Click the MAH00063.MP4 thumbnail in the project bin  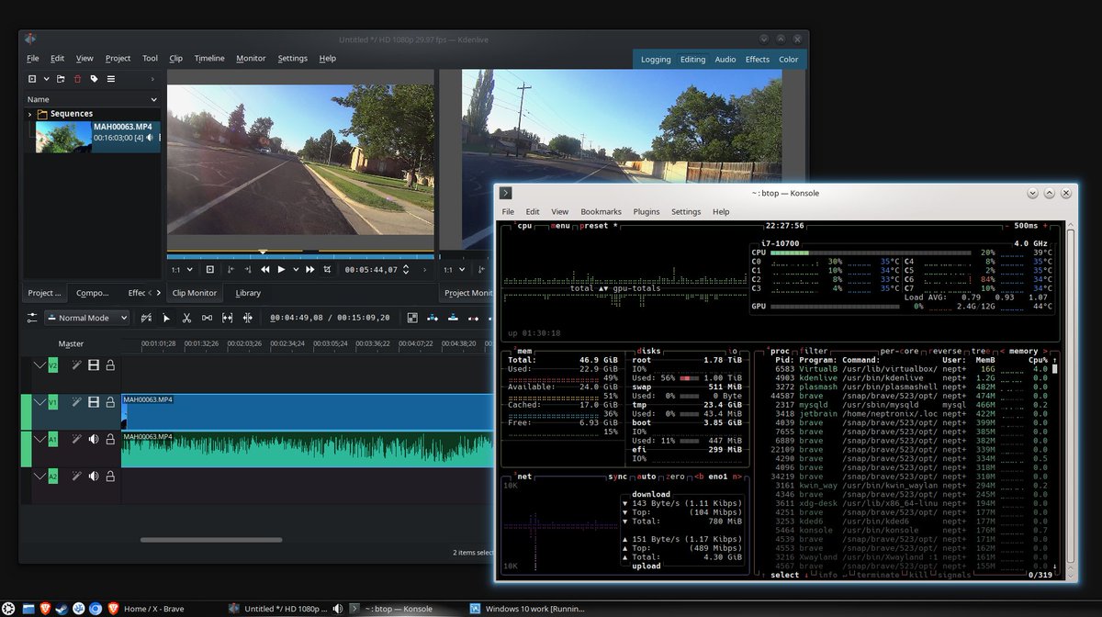click(63, 137)
